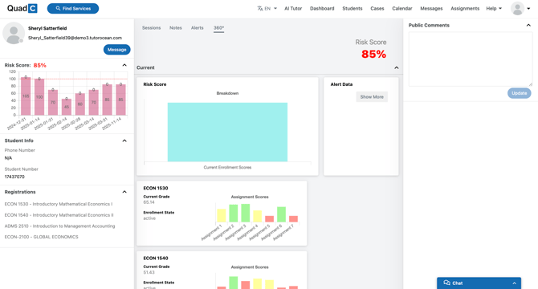Go to Dashboard

(x=322, y=9)
